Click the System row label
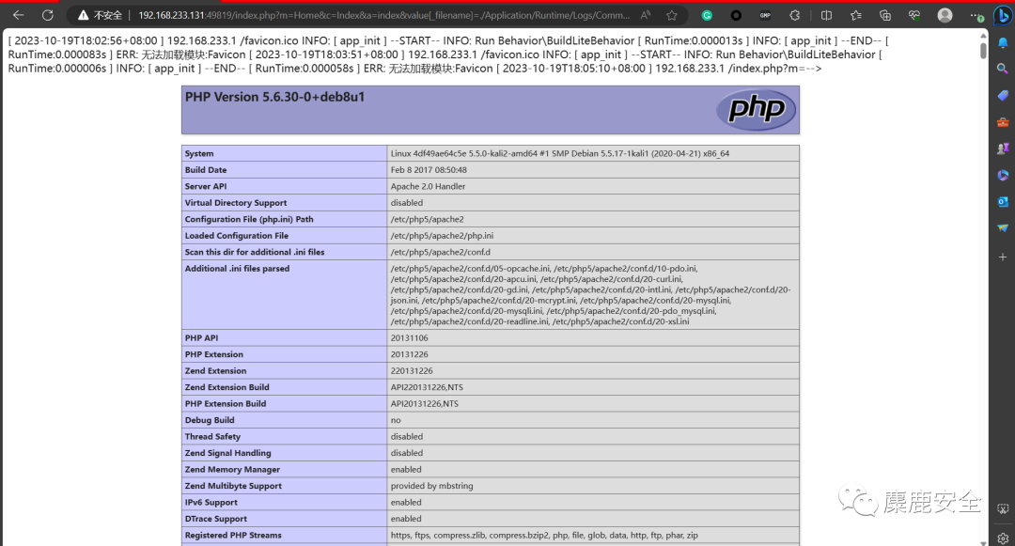This screenshot has height=546, width=1015. tap(198, 153)
